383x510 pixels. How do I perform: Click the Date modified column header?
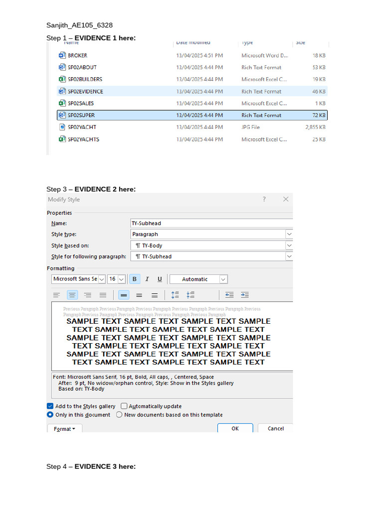193,43
